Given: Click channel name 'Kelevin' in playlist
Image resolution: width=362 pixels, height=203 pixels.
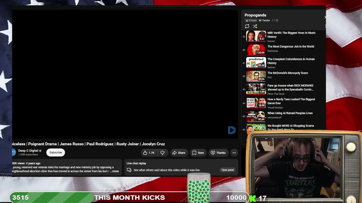Looking at the screenshot, I should pyautogui.click(x=271, y=67).
